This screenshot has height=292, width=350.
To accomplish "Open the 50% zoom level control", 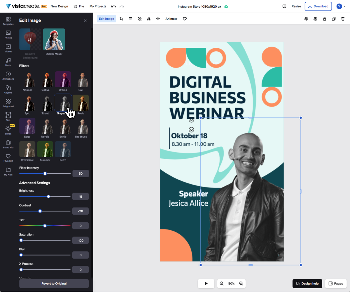I will (231, 283).
